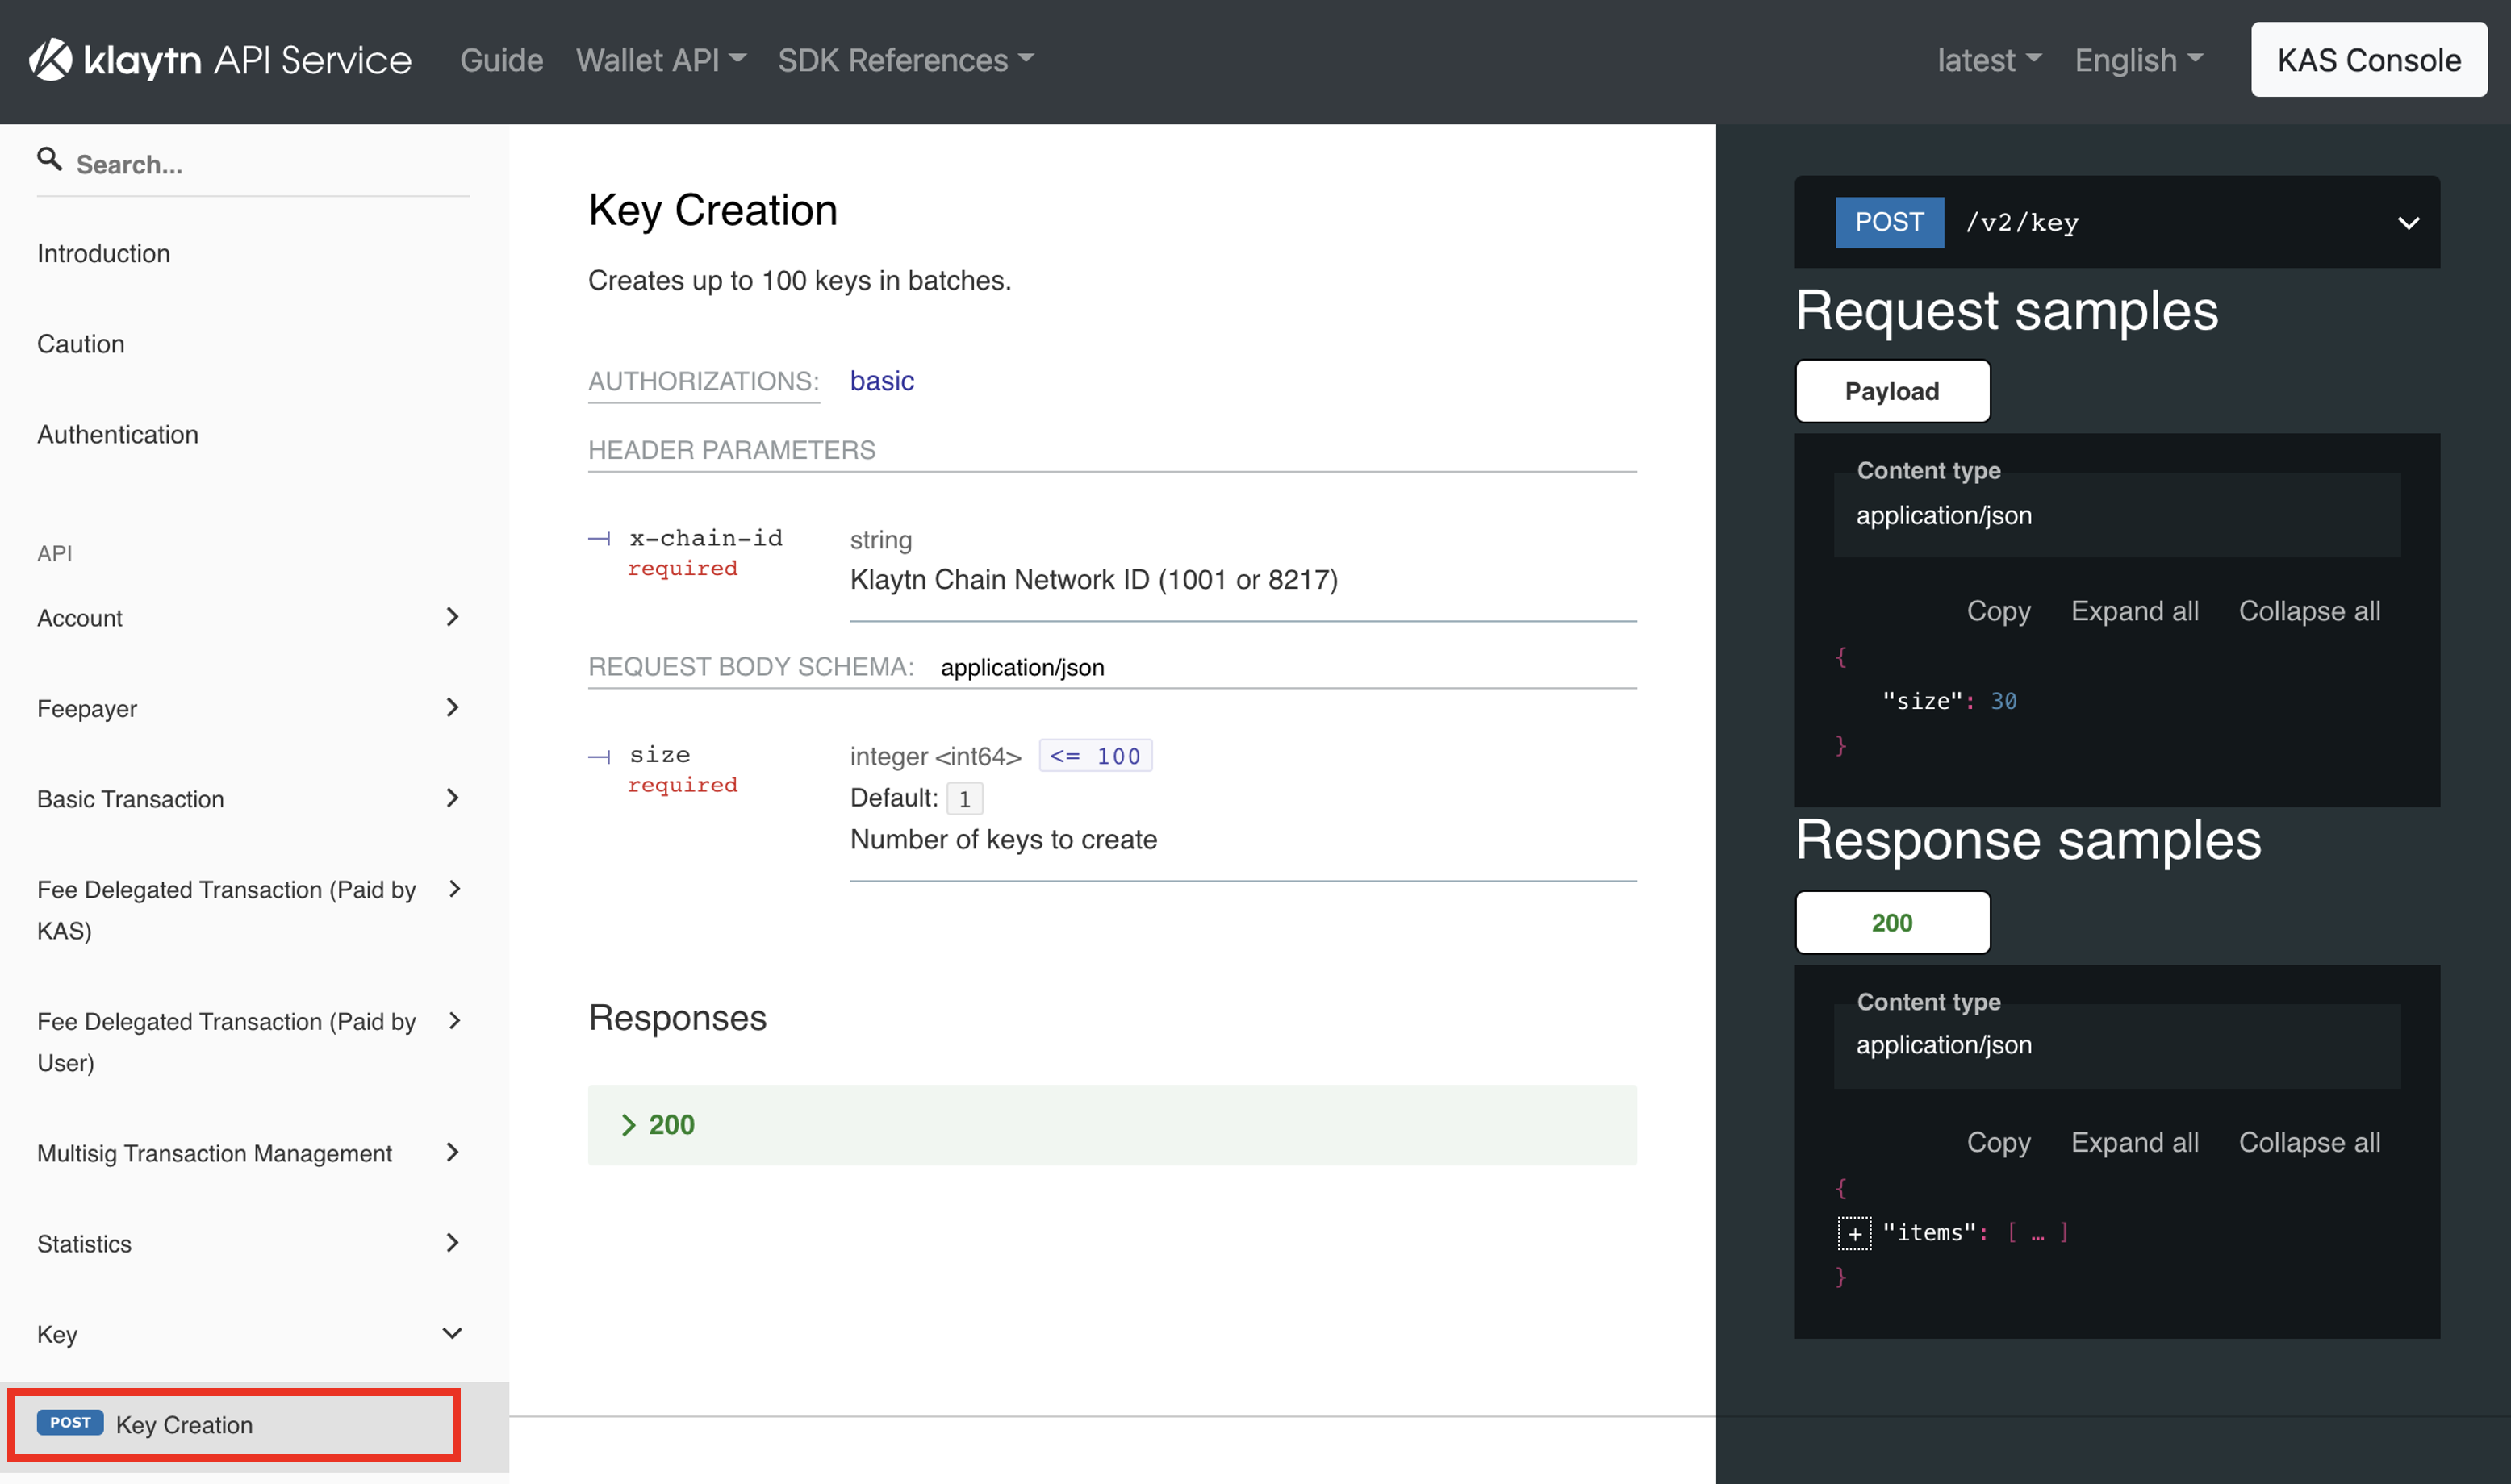The height and width of the screenshot is (1484, 2511).
Task: Expand Multisig Transaction Management group
Action: click(253, 1152)
